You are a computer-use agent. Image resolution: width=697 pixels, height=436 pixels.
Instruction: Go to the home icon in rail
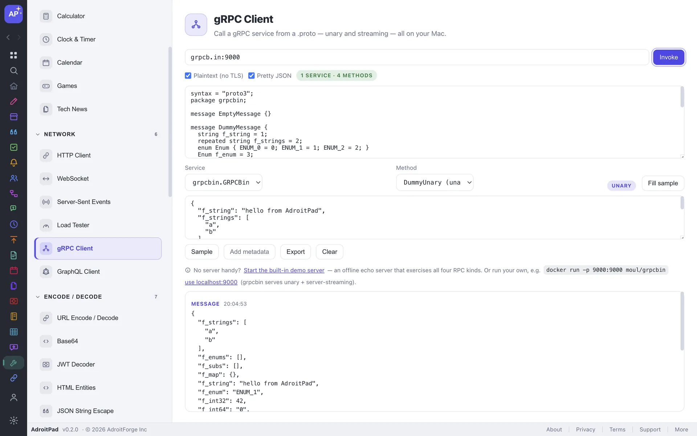(x=13, y=86)
